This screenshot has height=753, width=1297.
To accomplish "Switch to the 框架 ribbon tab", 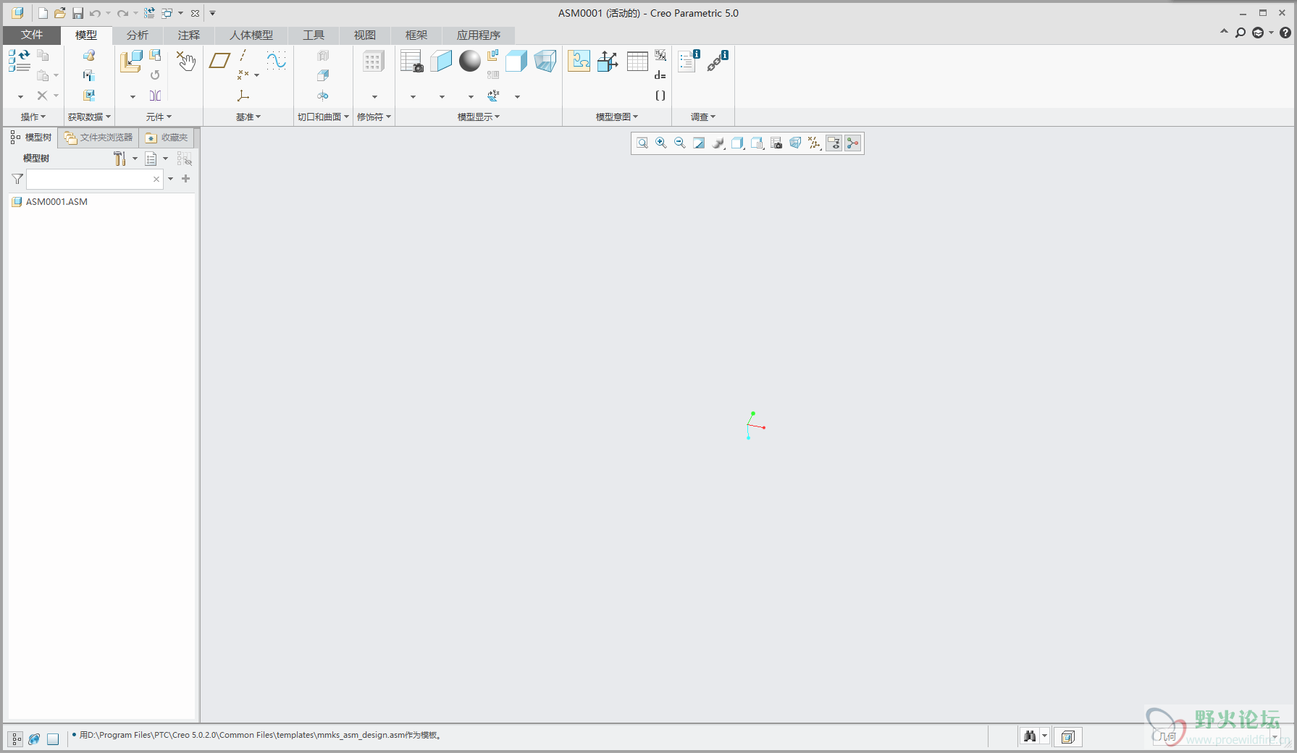I will 416,35.
